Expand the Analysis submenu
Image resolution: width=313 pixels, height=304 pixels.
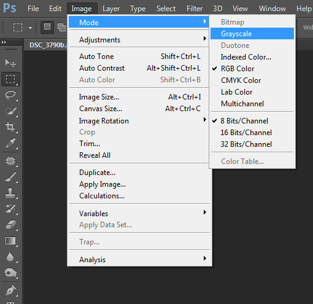pos(139,259)
